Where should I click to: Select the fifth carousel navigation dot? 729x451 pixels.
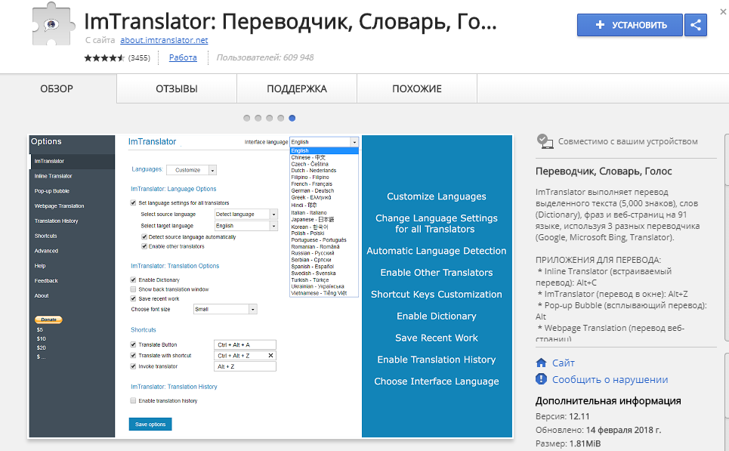coord(292,118)
